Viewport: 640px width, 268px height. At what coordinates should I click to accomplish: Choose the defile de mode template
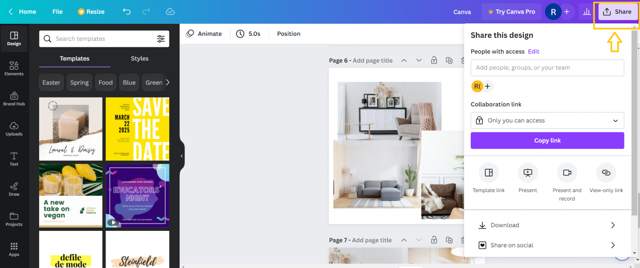pyautogui.click(x=71, y=249)
